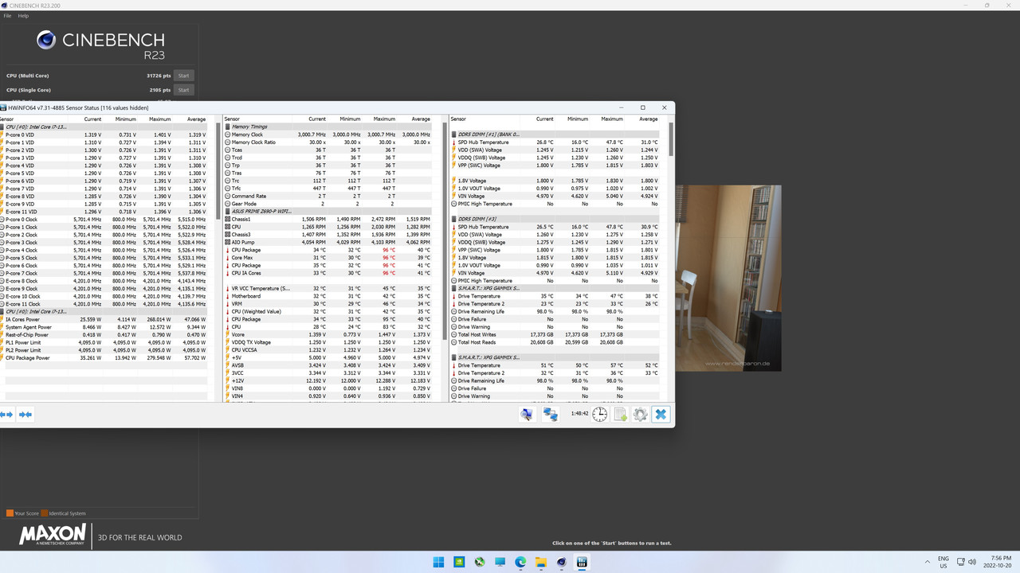Select the IA Cores Power row
1020x573 pixels.
click(x=104, y=319)
